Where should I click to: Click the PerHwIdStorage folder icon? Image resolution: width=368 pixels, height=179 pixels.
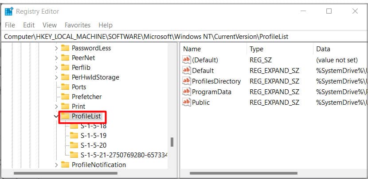click(x=65, y=77)
